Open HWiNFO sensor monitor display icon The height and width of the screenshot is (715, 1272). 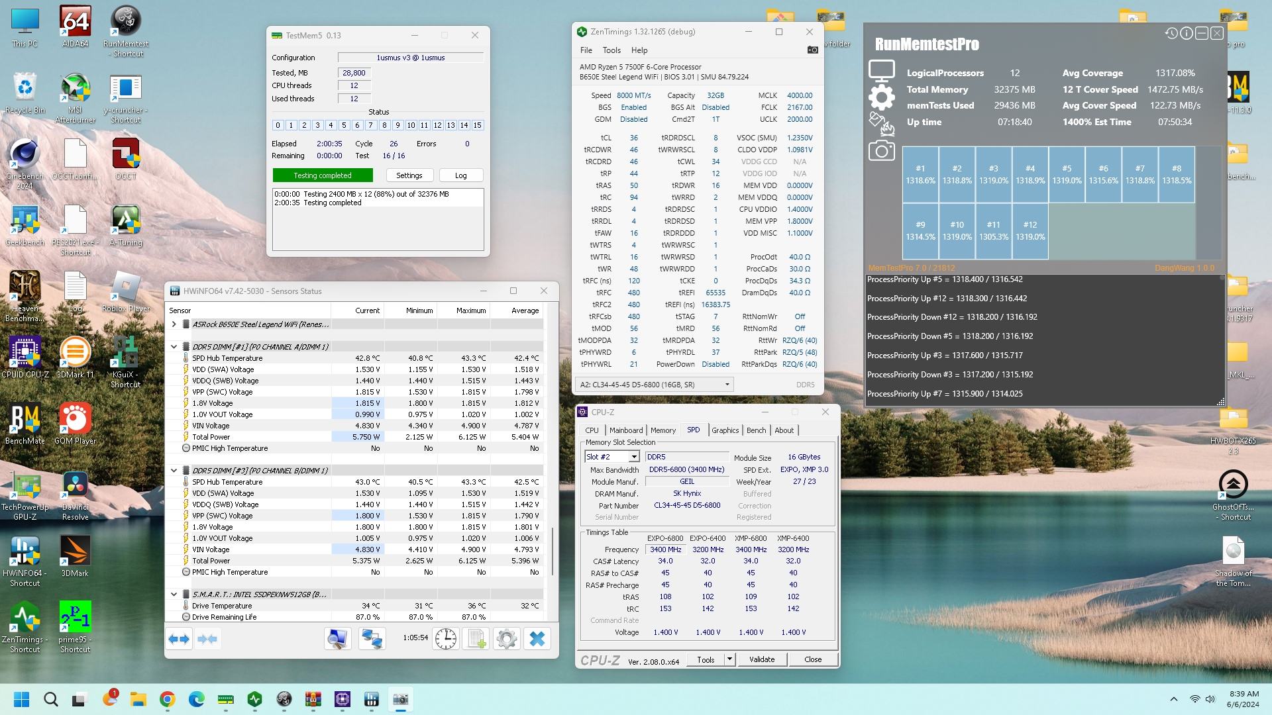pyautogui.click(x=337, y=639)
